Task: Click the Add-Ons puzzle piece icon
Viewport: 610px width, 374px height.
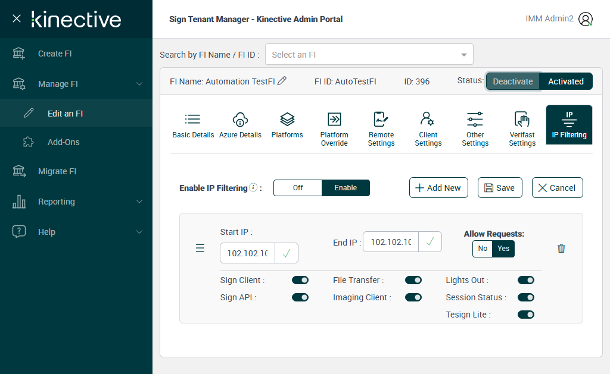Action: (x=29, y=142)
